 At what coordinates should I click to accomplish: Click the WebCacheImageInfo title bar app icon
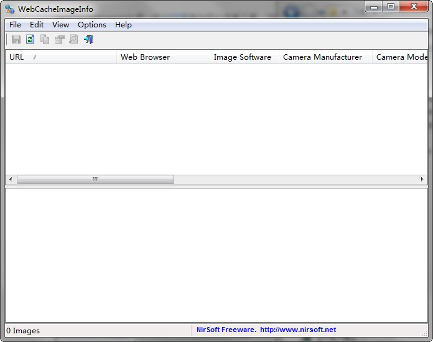coord(10,9)
